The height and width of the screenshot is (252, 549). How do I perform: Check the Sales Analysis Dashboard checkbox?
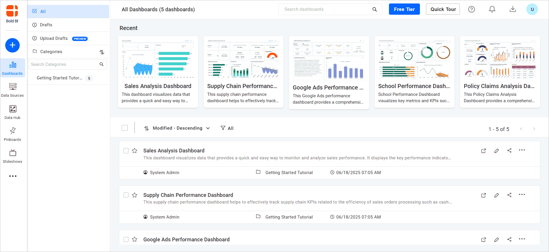pyautogui.click(x=126, y=151)
